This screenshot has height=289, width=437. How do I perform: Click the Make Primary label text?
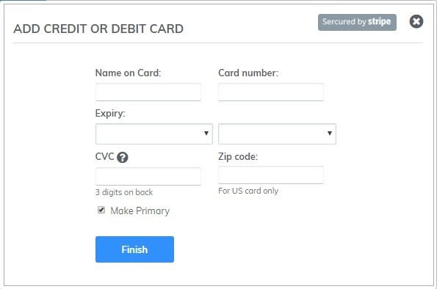[140, 211]
